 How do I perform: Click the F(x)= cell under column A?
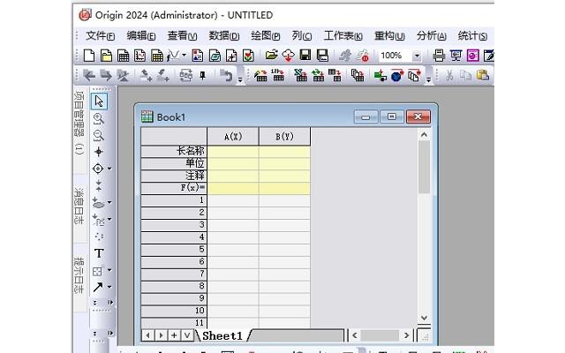(x=233, y=188)
